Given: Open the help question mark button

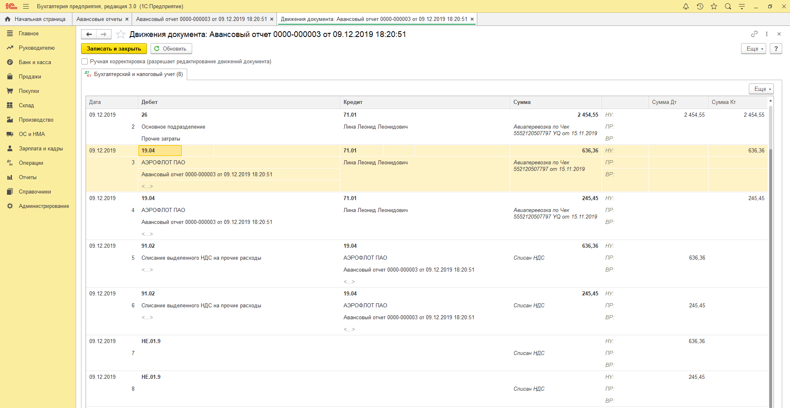Looking at the screenshot, I should tap(776, 49).
